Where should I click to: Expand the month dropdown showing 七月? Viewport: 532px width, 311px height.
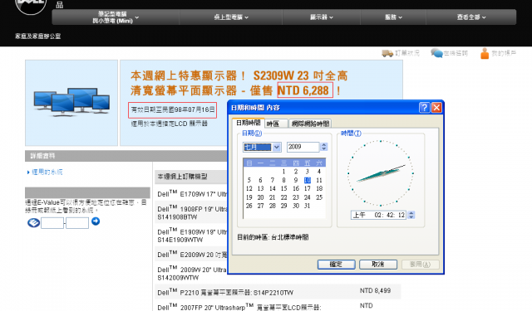coord(277,147)
